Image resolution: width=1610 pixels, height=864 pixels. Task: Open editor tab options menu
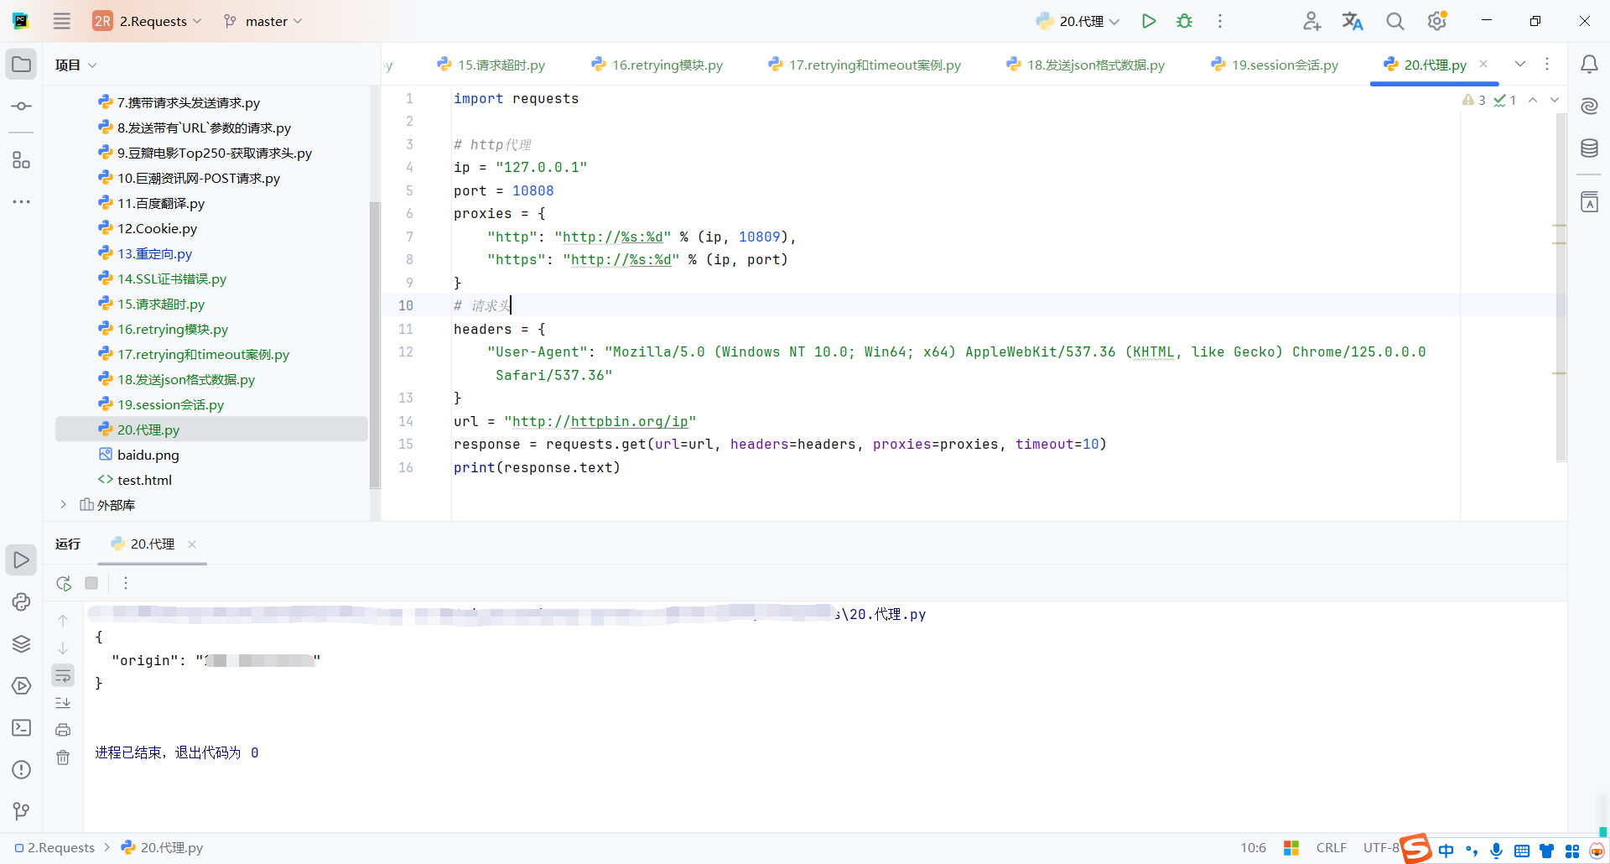click(x=1547, y=65)
